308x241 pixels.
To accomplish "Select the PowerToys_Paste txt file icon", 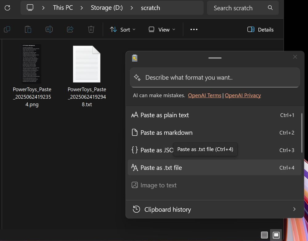I will click(87, 64).
